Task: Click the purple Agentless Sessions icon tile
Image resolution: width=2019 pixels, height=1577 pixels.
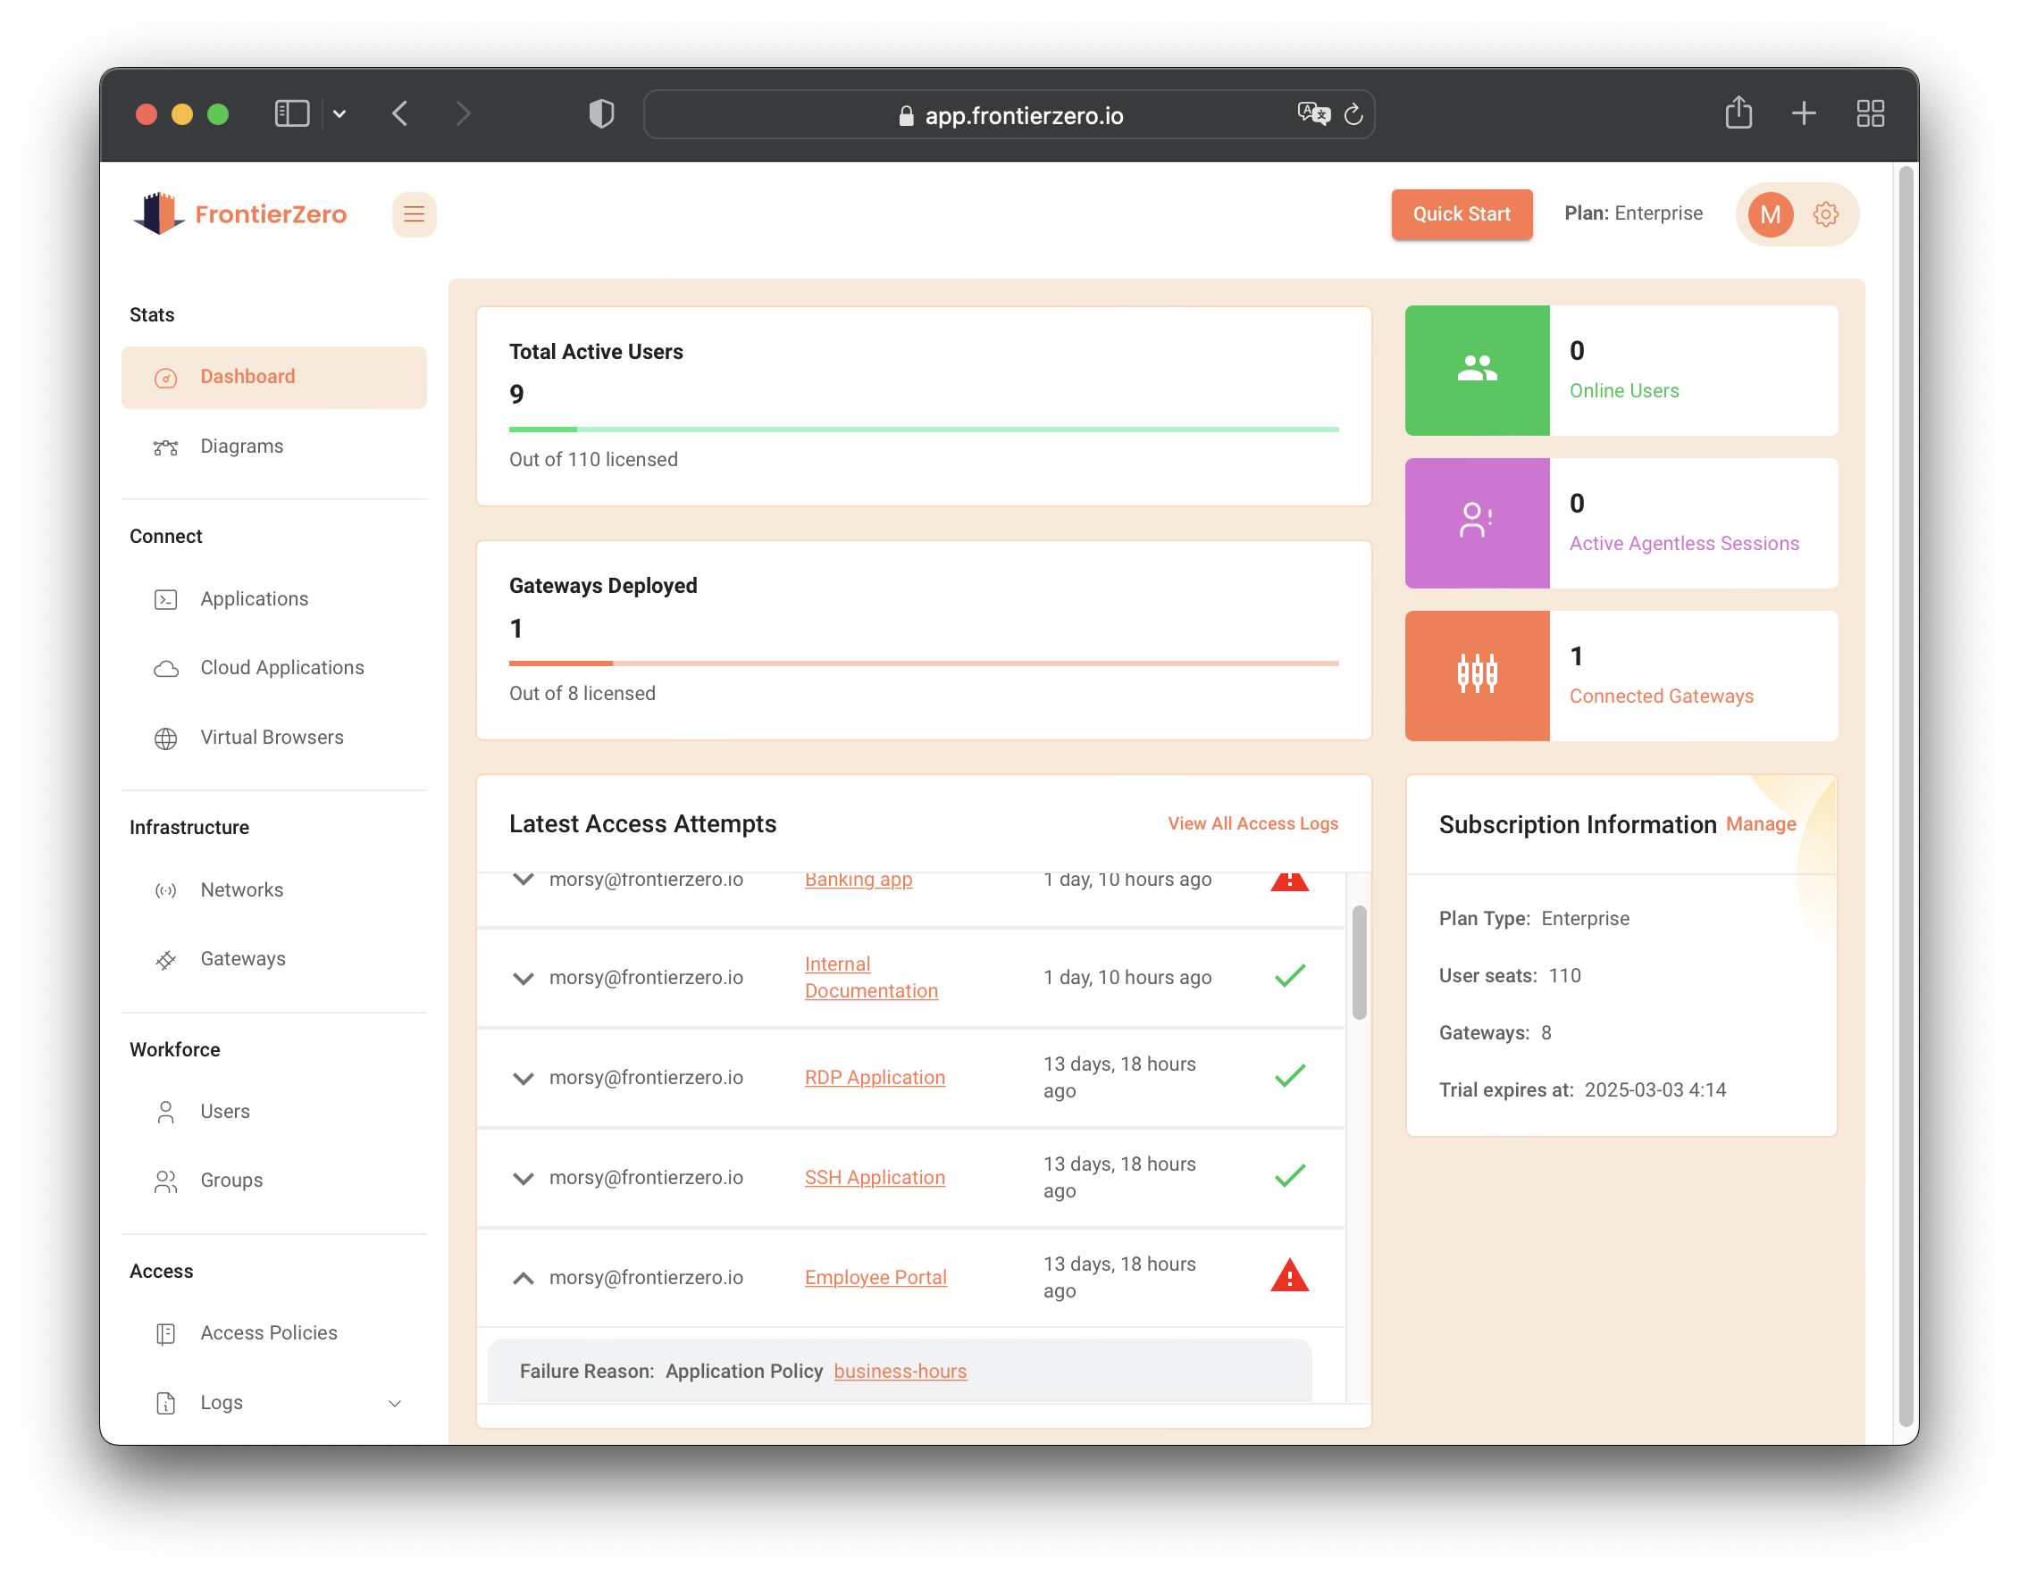Action: point(1478,523)
